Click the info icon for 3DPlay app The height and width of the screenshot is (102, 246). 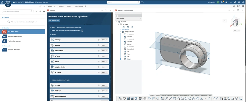point(99,85)
